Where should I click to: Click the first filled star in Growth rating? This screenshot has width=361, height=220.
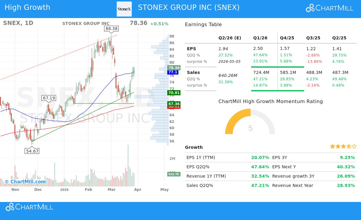(332, 146)
